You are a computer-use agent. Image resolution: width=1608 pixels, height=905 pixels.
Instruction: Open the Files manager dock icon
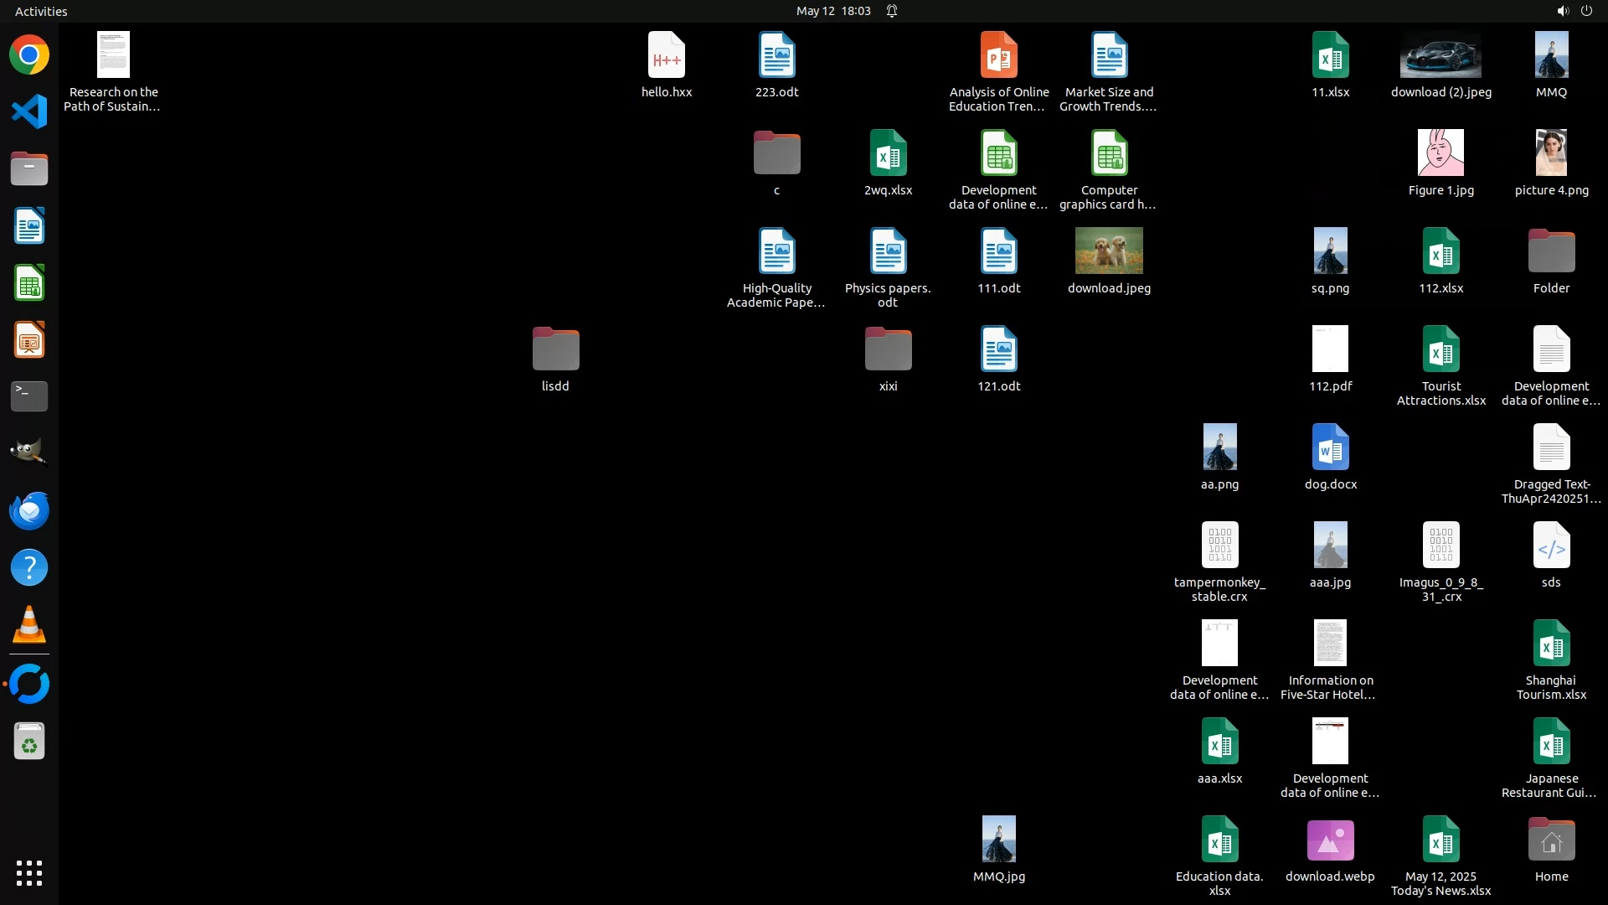(29, 168)
